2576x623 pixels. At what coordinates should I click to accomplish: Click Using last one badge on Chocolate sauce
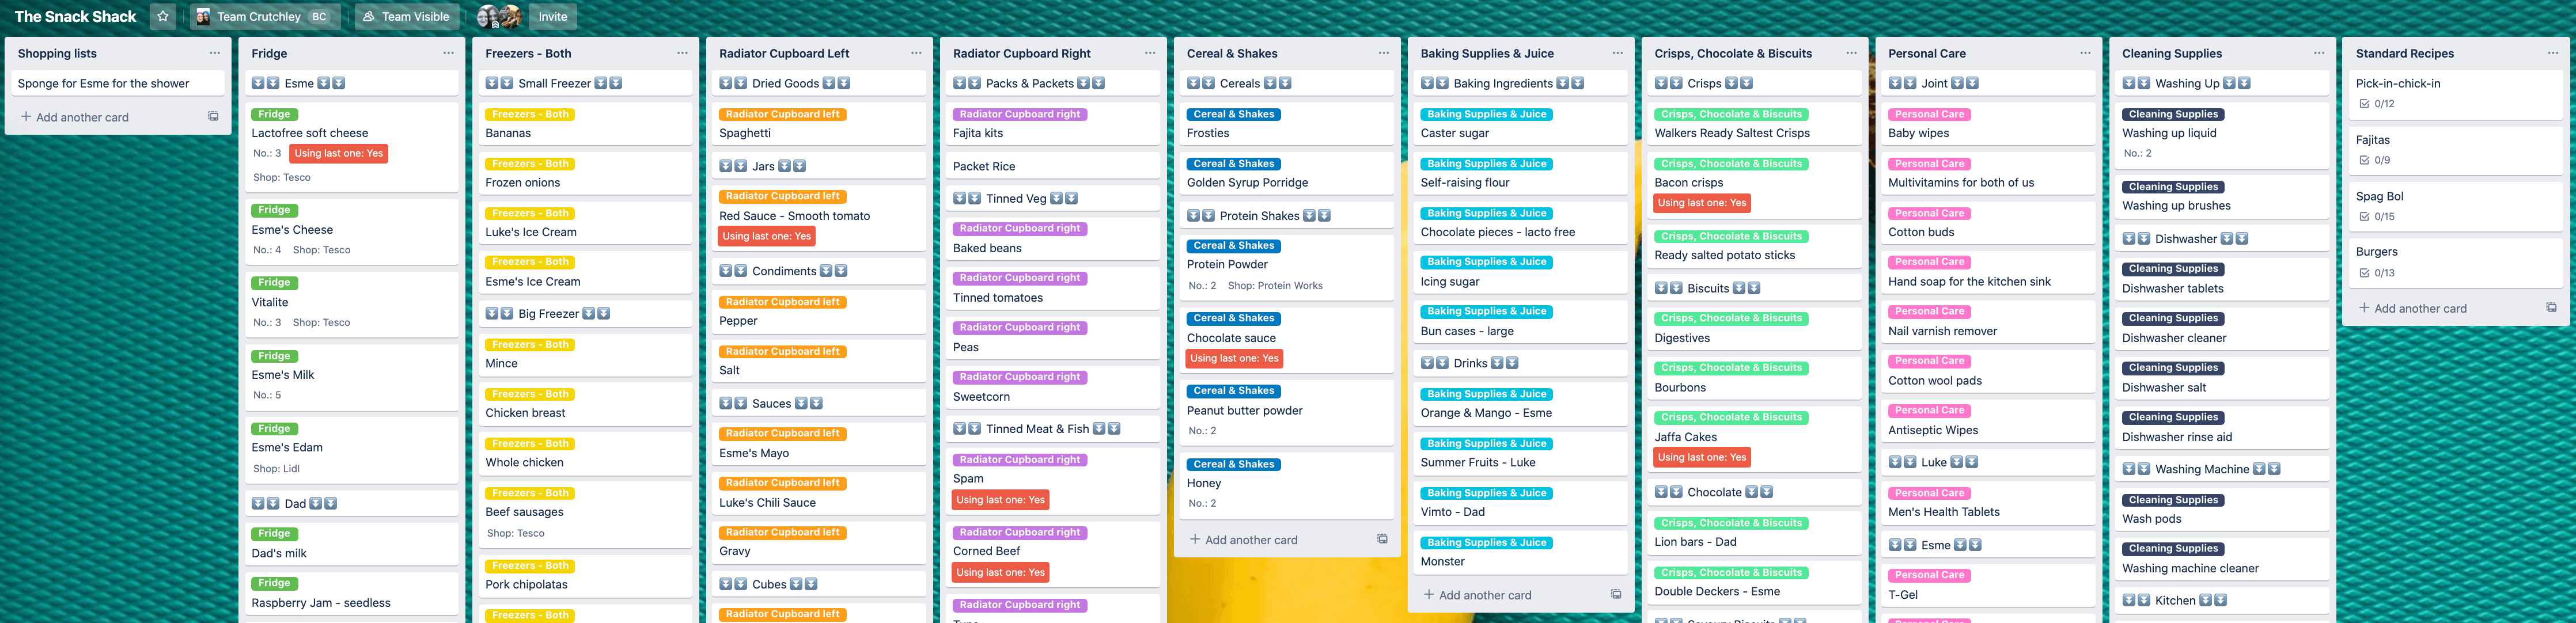click(x=1234, y=358)
